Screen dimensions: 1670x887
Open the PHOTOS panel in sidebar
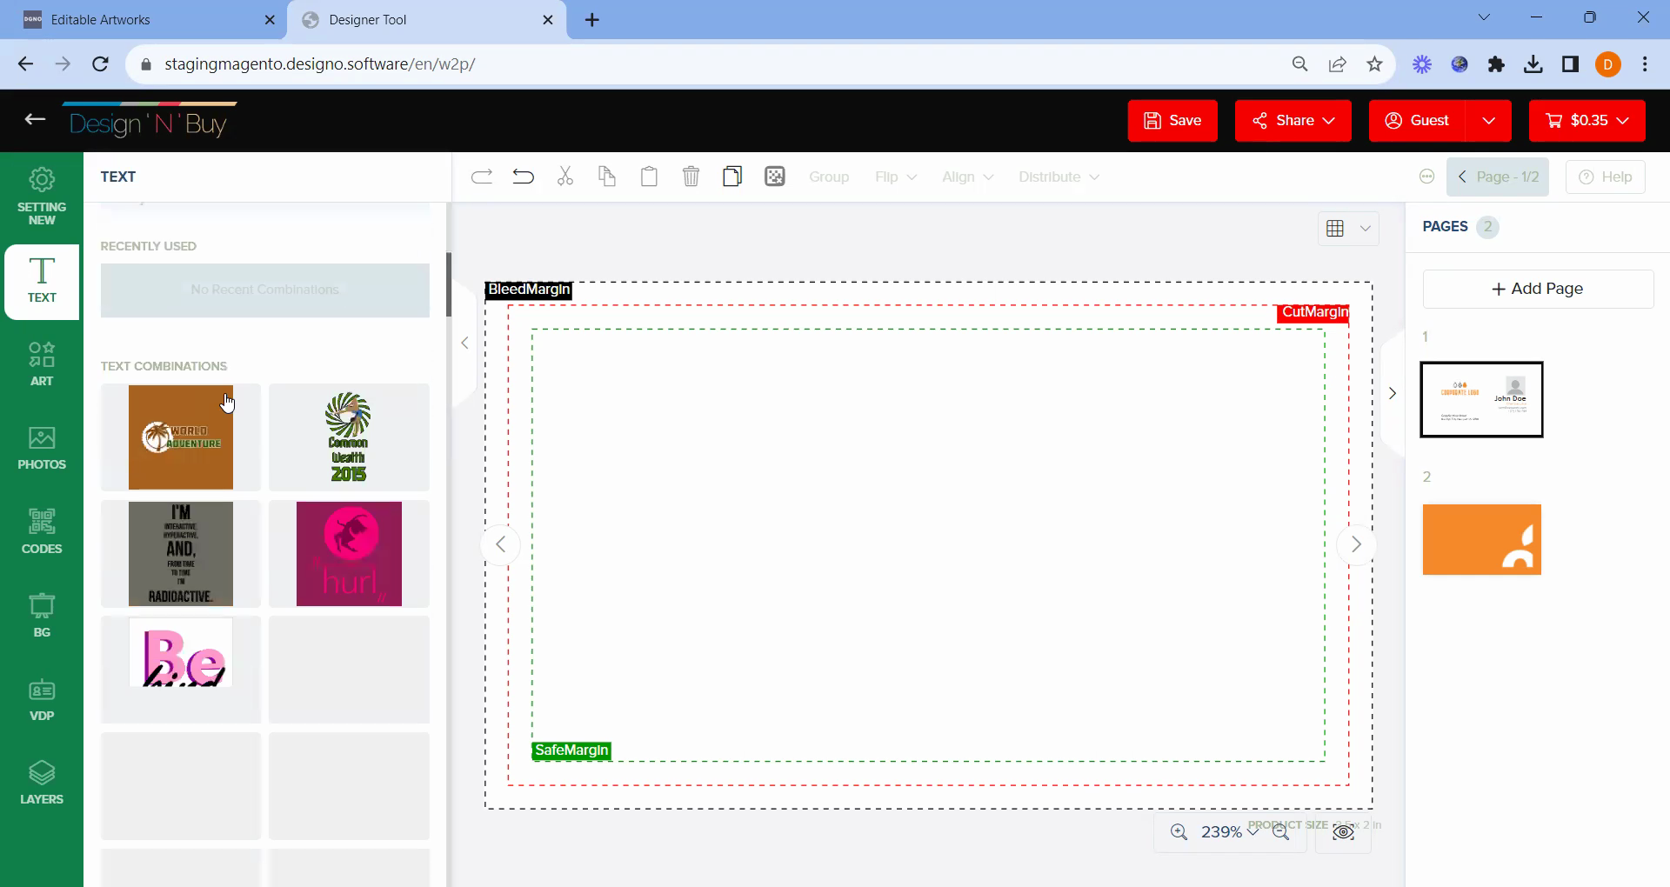(x=42, y=448)
